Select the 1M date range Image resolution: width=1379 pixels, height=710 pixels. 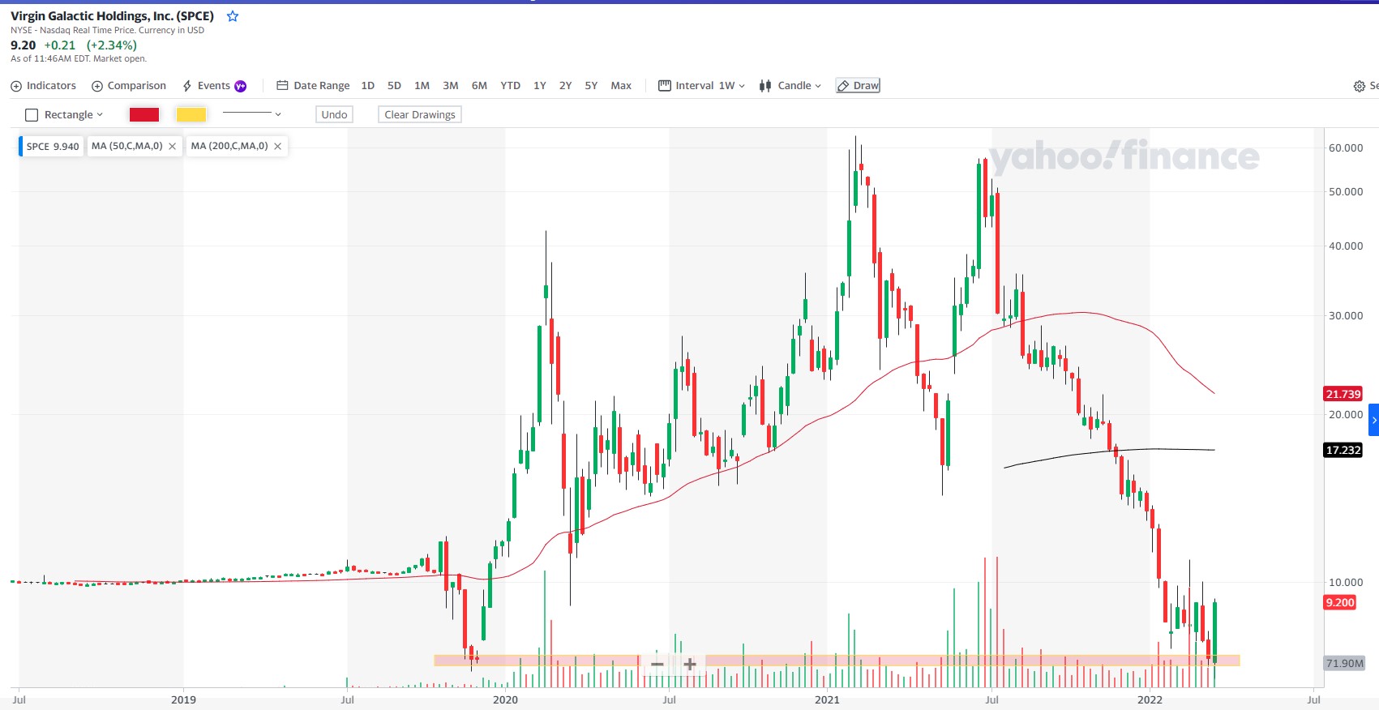pyautogui.click(x=422, y=86)
